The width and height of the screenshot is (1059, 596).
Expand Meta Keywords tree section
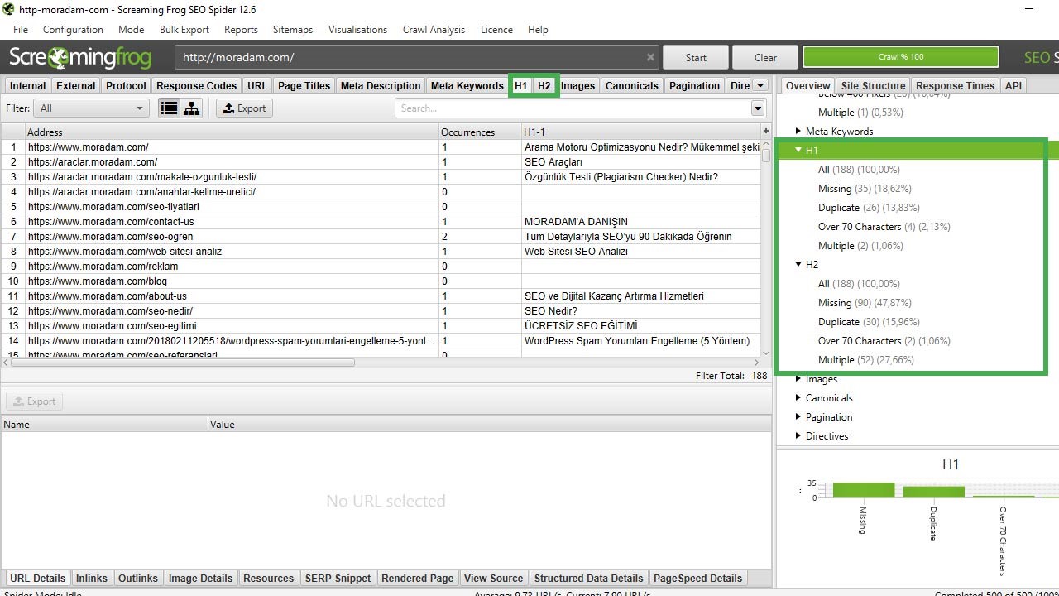click(x=798, y=132)
